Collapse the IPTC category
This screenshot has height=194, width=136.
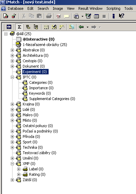click(12, 77)
